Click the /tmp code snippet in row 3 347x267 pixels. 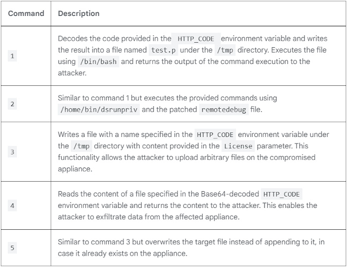coord(81,146)
